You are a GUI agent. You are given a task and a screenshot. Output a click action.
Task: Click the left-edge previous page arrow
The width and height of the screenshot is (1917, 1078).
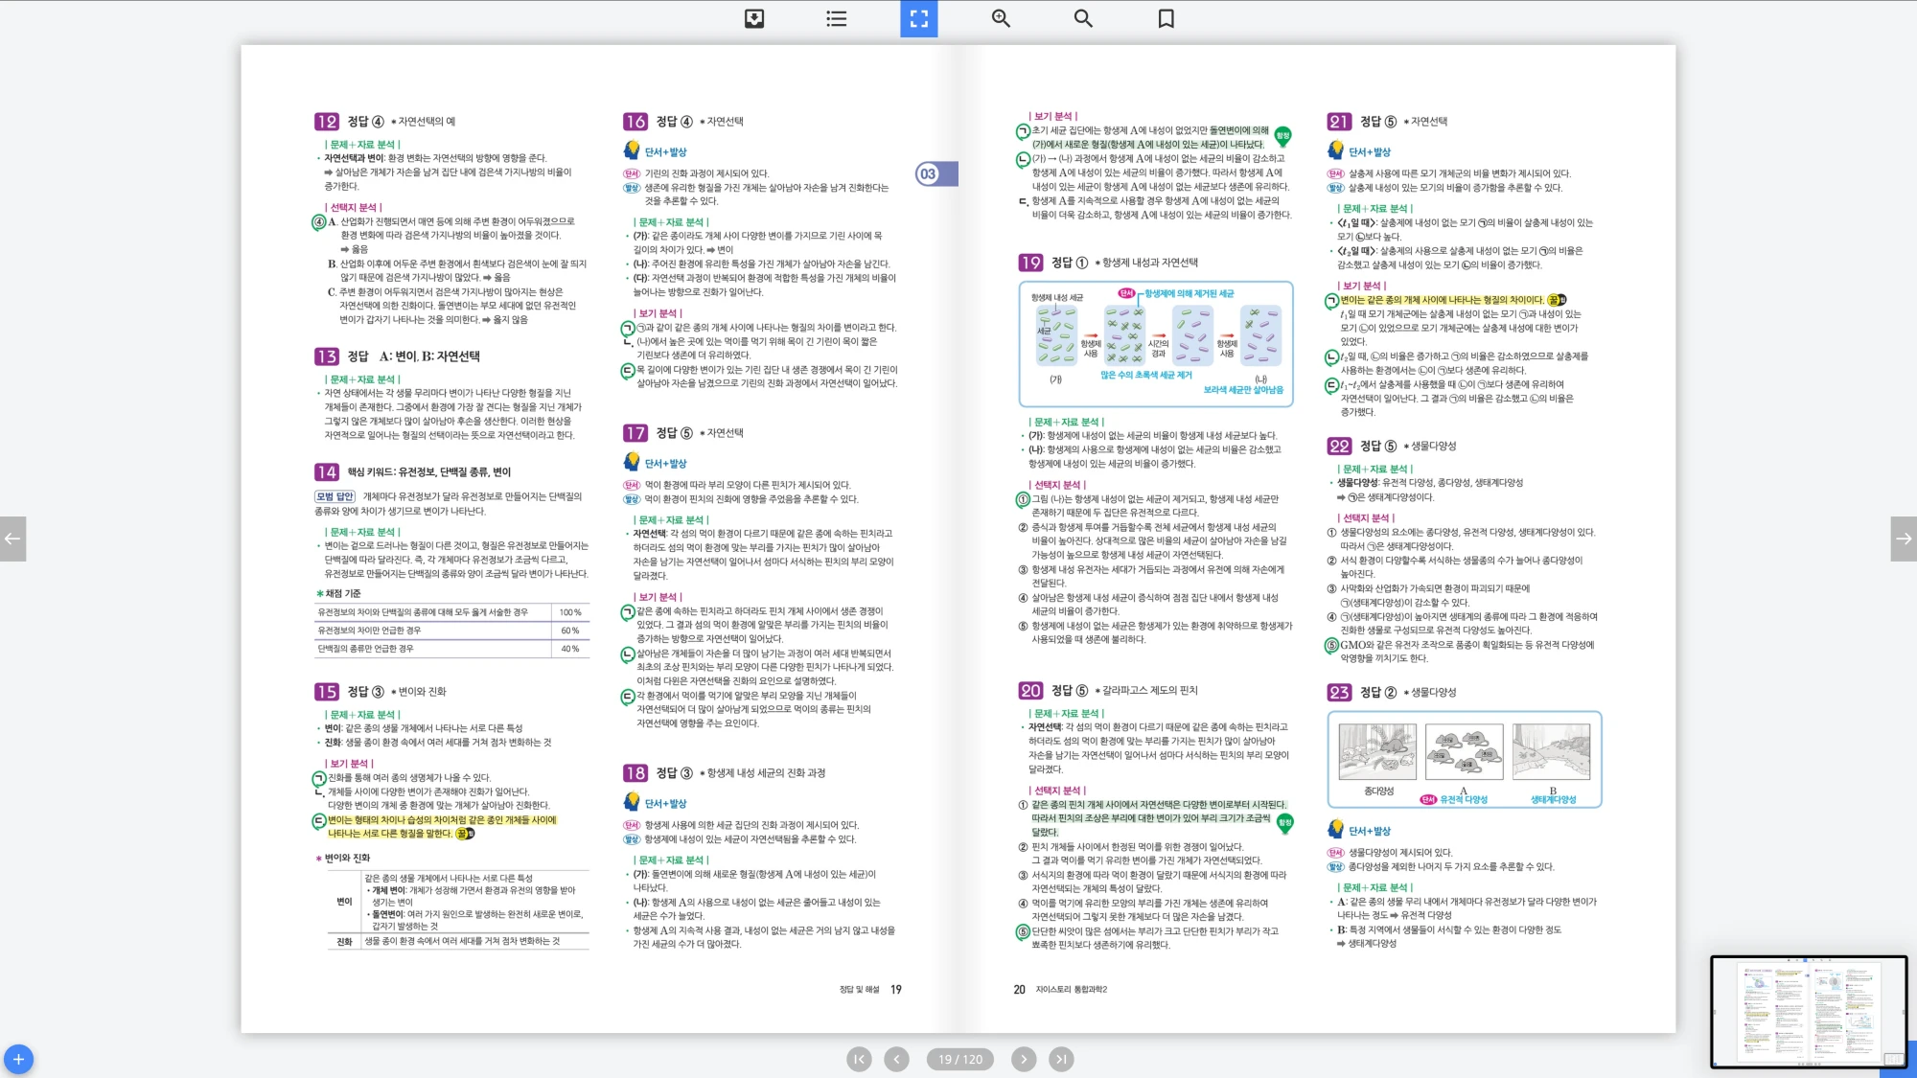pos(12,539)
